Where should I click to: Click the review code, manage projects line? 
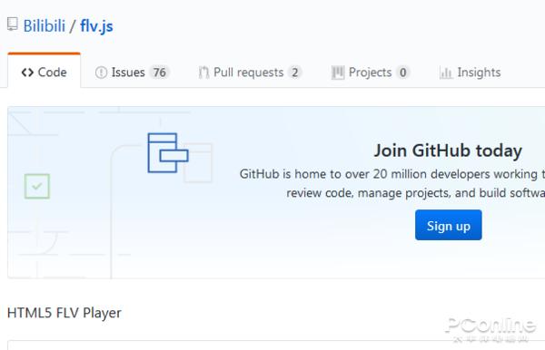416,193
